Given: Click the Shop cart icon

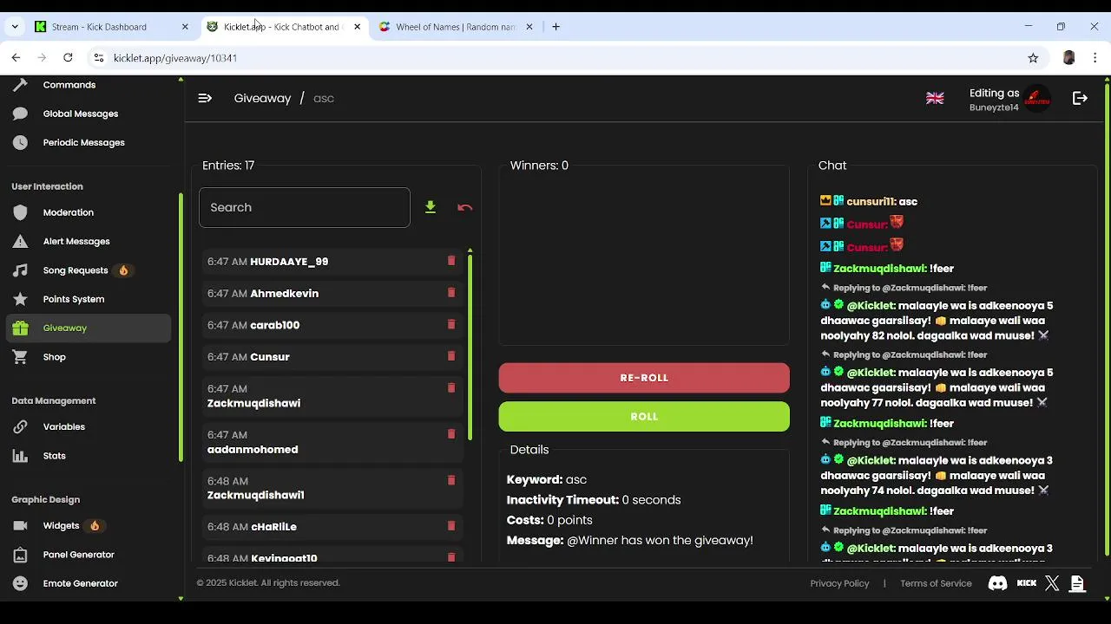Looking at the screenshot, I should click(21, 357).
